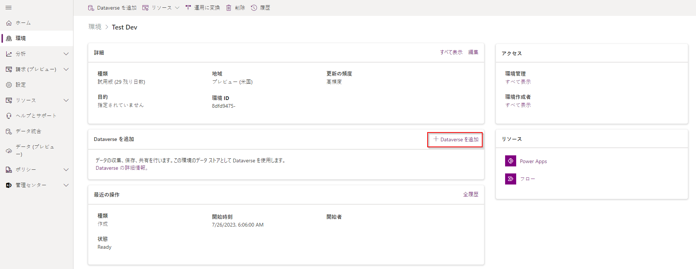This screenshot has height=269, width=696.
Task: Select 環境 in the navigation menu
Action: pyautogui.click(x=37, y=38)
